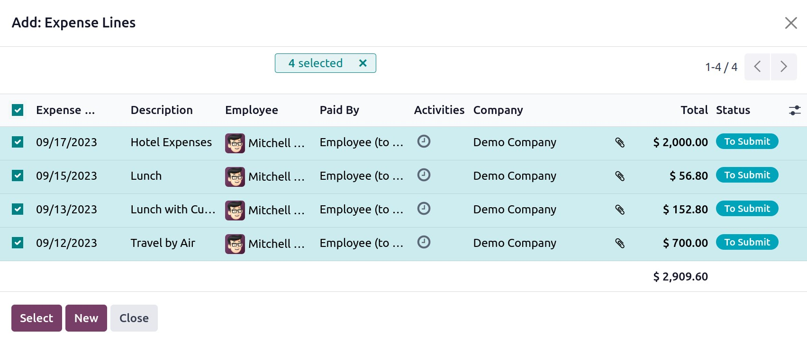The image size is (807, 342).
Task: Click the attachment paperclip for Hotel Expenses
Action: 620,142
